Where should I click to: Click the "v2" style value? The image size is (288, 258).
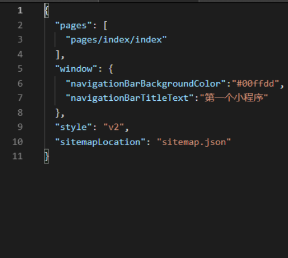coord(113,127)
